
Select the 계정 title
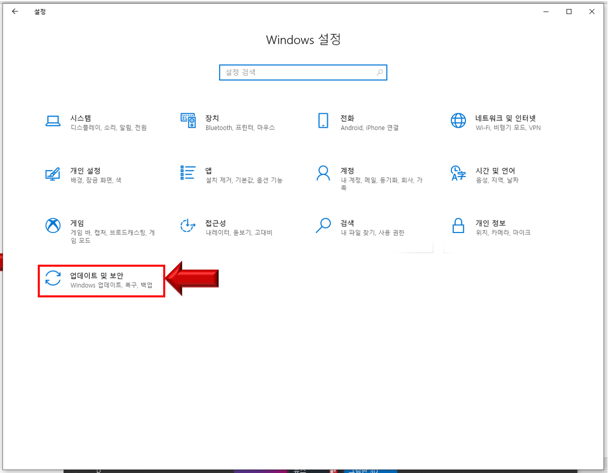347,171
